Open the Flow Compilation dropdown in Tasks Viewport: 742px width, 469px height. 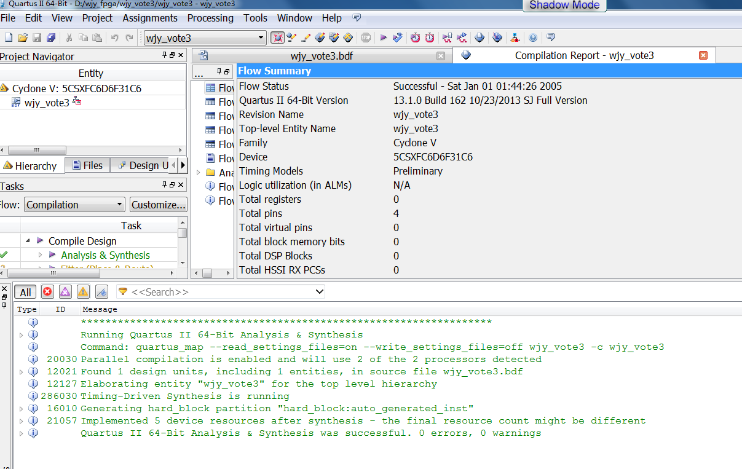(119, 205)
